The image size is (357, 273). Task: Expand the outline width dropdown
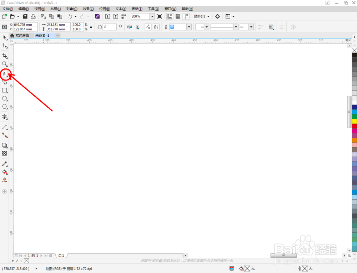pos(189,27)
